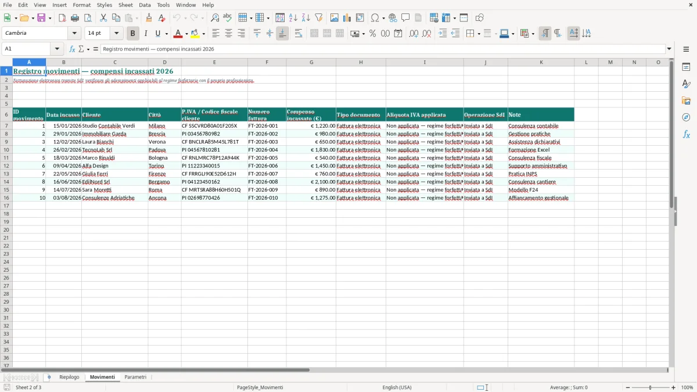Expand the Name Box dropdown arrow

[57, 49]
